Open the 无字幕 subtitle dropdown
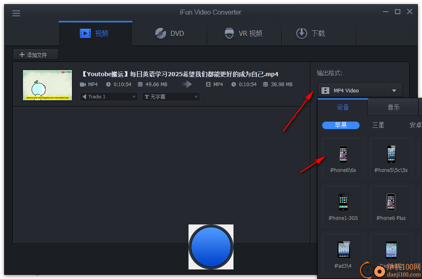Image resolution: width=422 pixels, height=279 pixels. [171, 97]
